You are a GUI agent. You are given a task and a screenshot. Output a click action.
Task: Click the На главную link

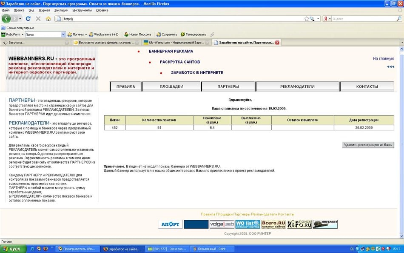pos(383,59)
